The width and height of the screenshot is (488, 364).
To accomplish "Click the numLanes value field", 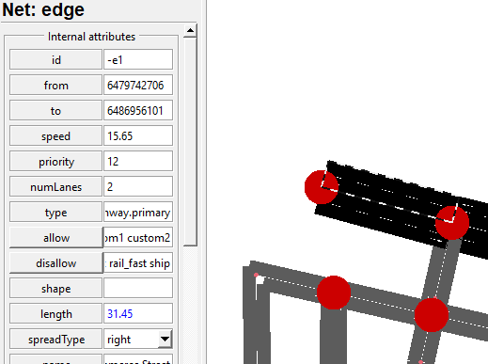I will coord(138,186).
